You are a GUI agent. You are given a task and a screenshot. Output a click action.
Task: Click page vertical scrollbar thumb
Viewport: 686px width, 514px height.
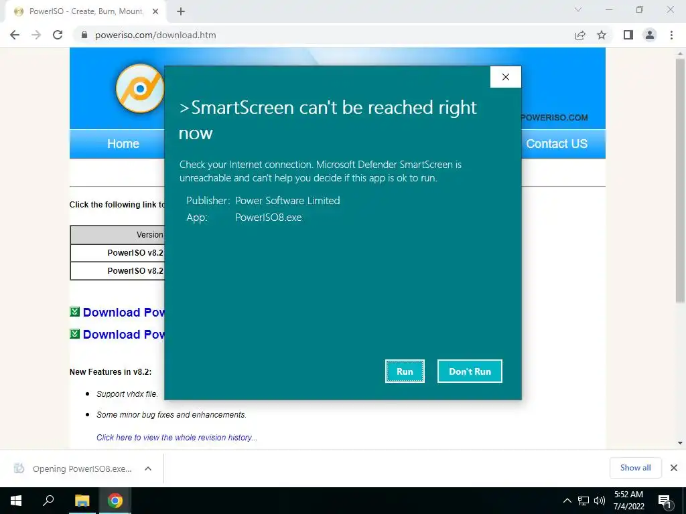(680, 181)
